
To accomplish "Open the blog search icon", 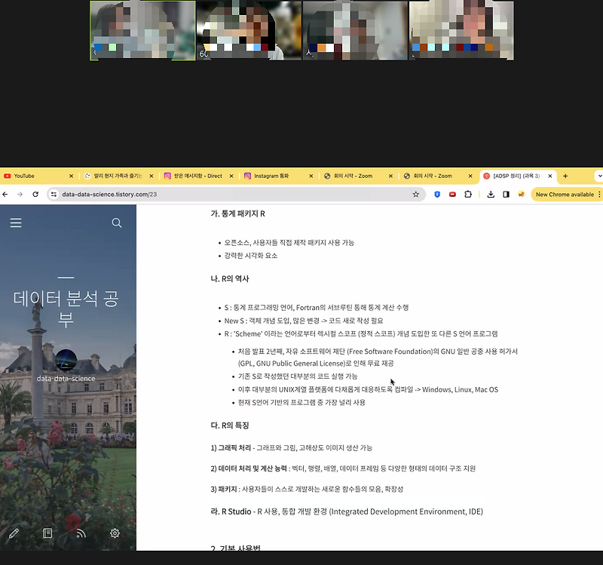I will click(x=116, y=223).
